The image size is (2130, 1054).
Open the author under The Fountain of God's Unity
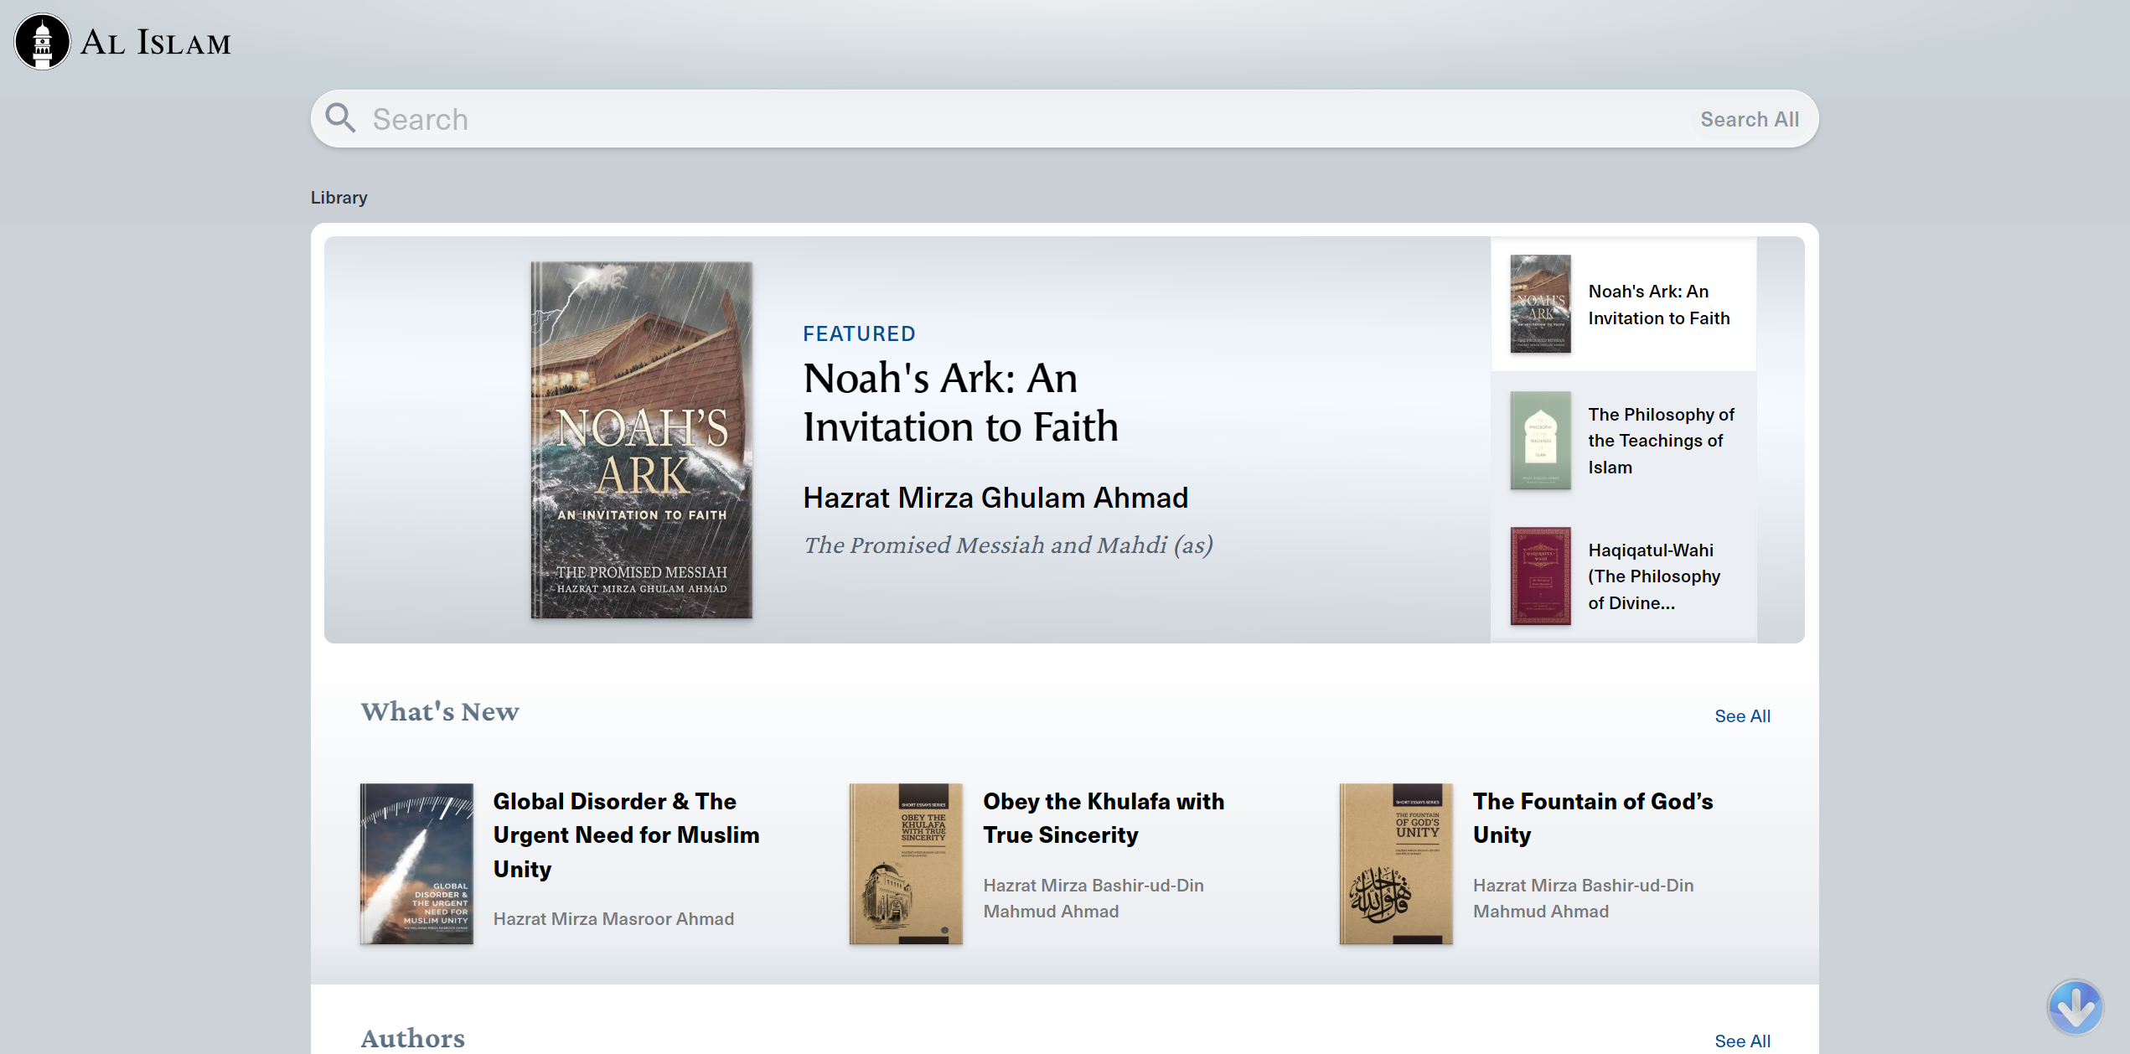pyautogui.click(x=1583, y=897)
